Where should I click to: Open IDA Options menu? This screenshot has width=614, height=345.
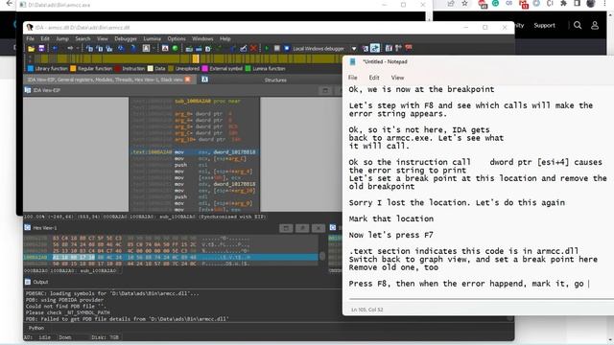pyautogui.click(x=177, y=38)
